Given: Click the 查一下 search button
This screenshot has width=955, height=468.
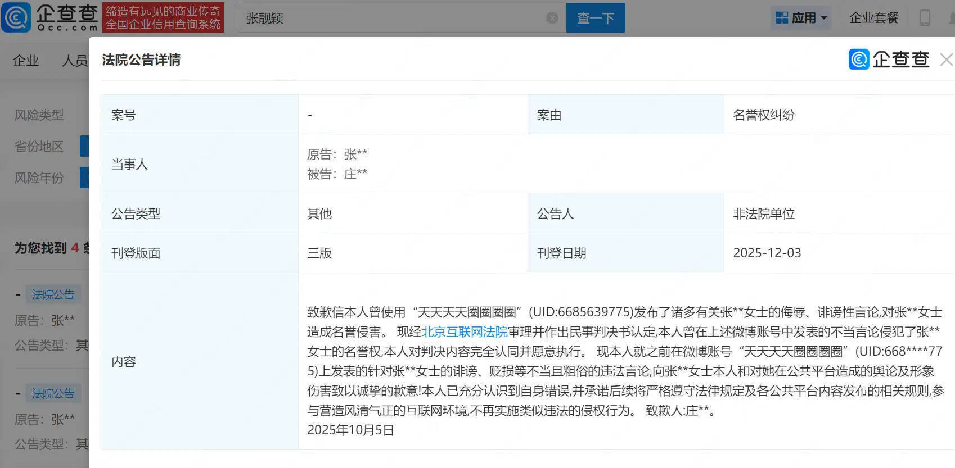Looking at the screenshot, I should 596,18.
